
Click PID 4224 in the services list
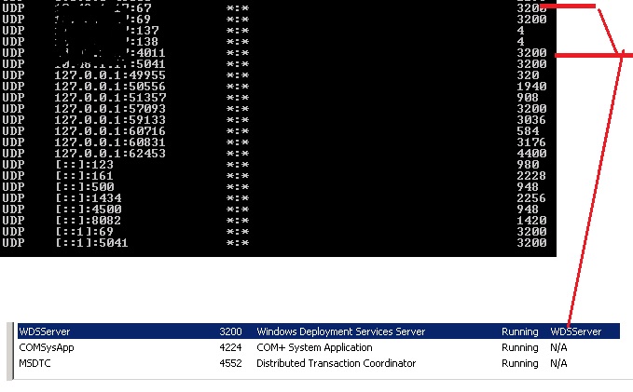point(230,347)
